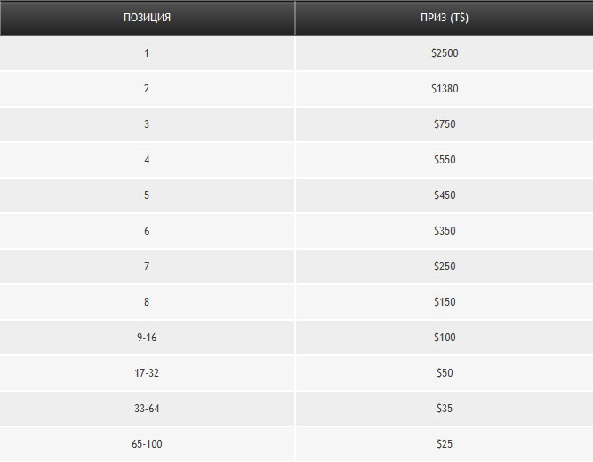Screen dimensions: 593x462
Task: Click the 33-64 position cell
Action: click(147, 409)
